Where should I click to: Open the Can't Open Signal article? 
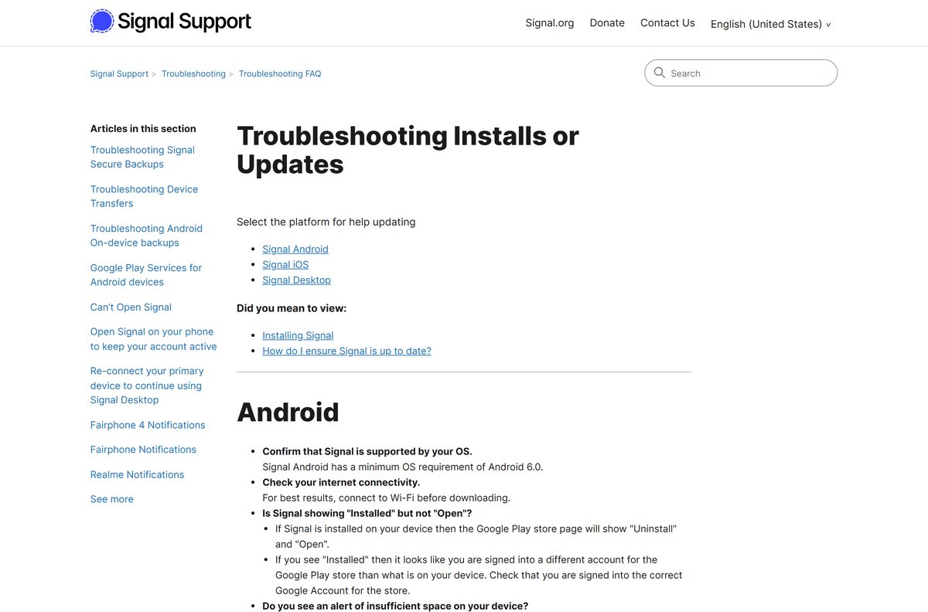coord(131,307)
